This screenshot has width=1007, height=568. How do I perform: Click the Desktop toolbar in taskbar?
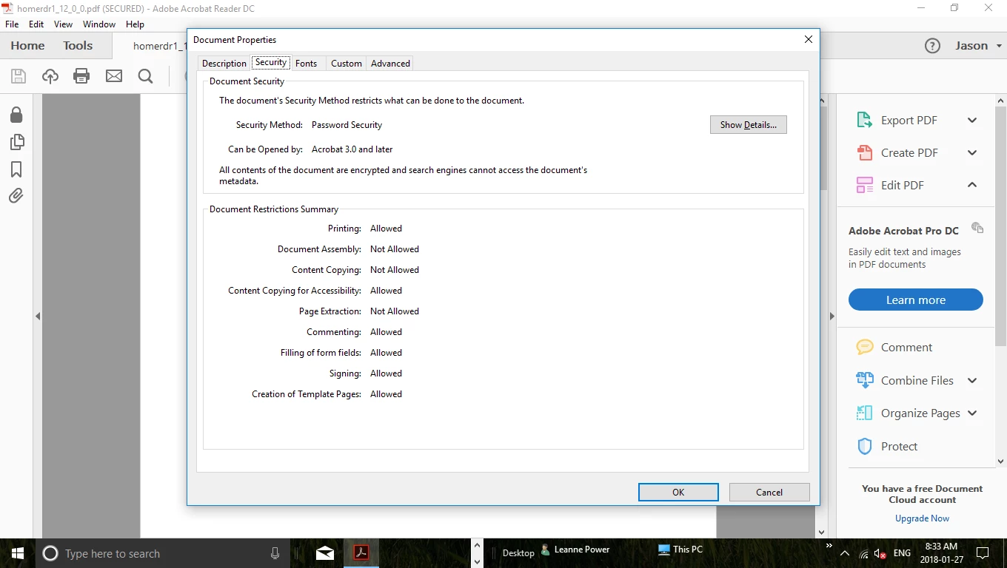tap(518, 553)
